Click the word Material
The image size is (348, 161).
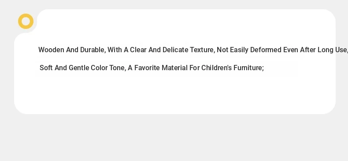(x=174, y=68)
